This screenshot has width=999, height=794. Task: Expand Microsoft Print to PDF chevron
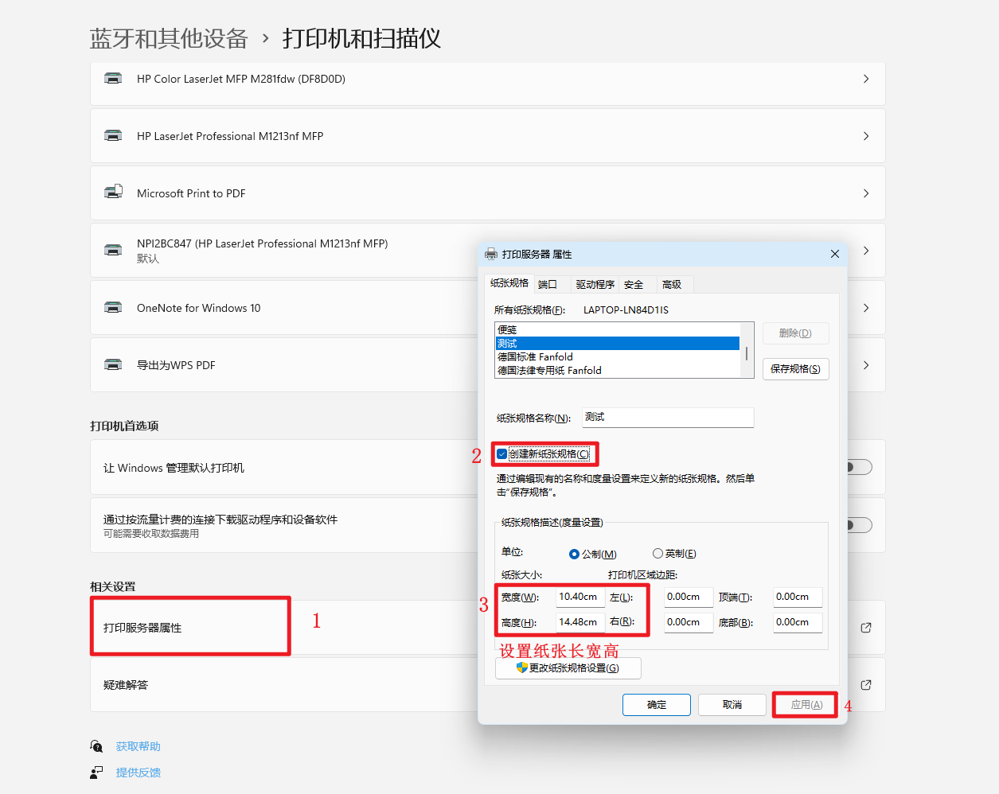coord(866,193)
